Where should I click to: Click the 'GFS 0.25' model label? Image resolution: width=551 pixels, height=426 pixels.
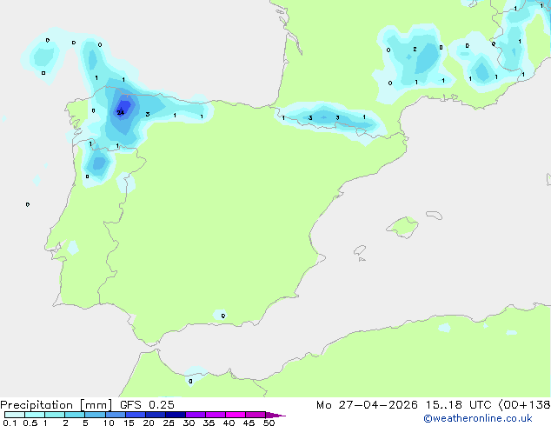tap(147, 405)
